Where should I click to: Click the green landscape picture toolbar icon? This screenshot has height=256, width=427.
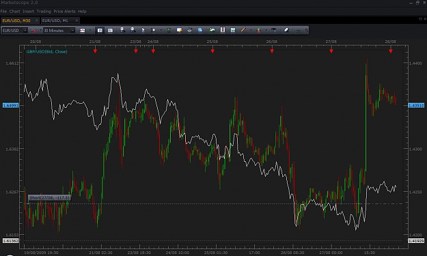[x=212, y=30]
